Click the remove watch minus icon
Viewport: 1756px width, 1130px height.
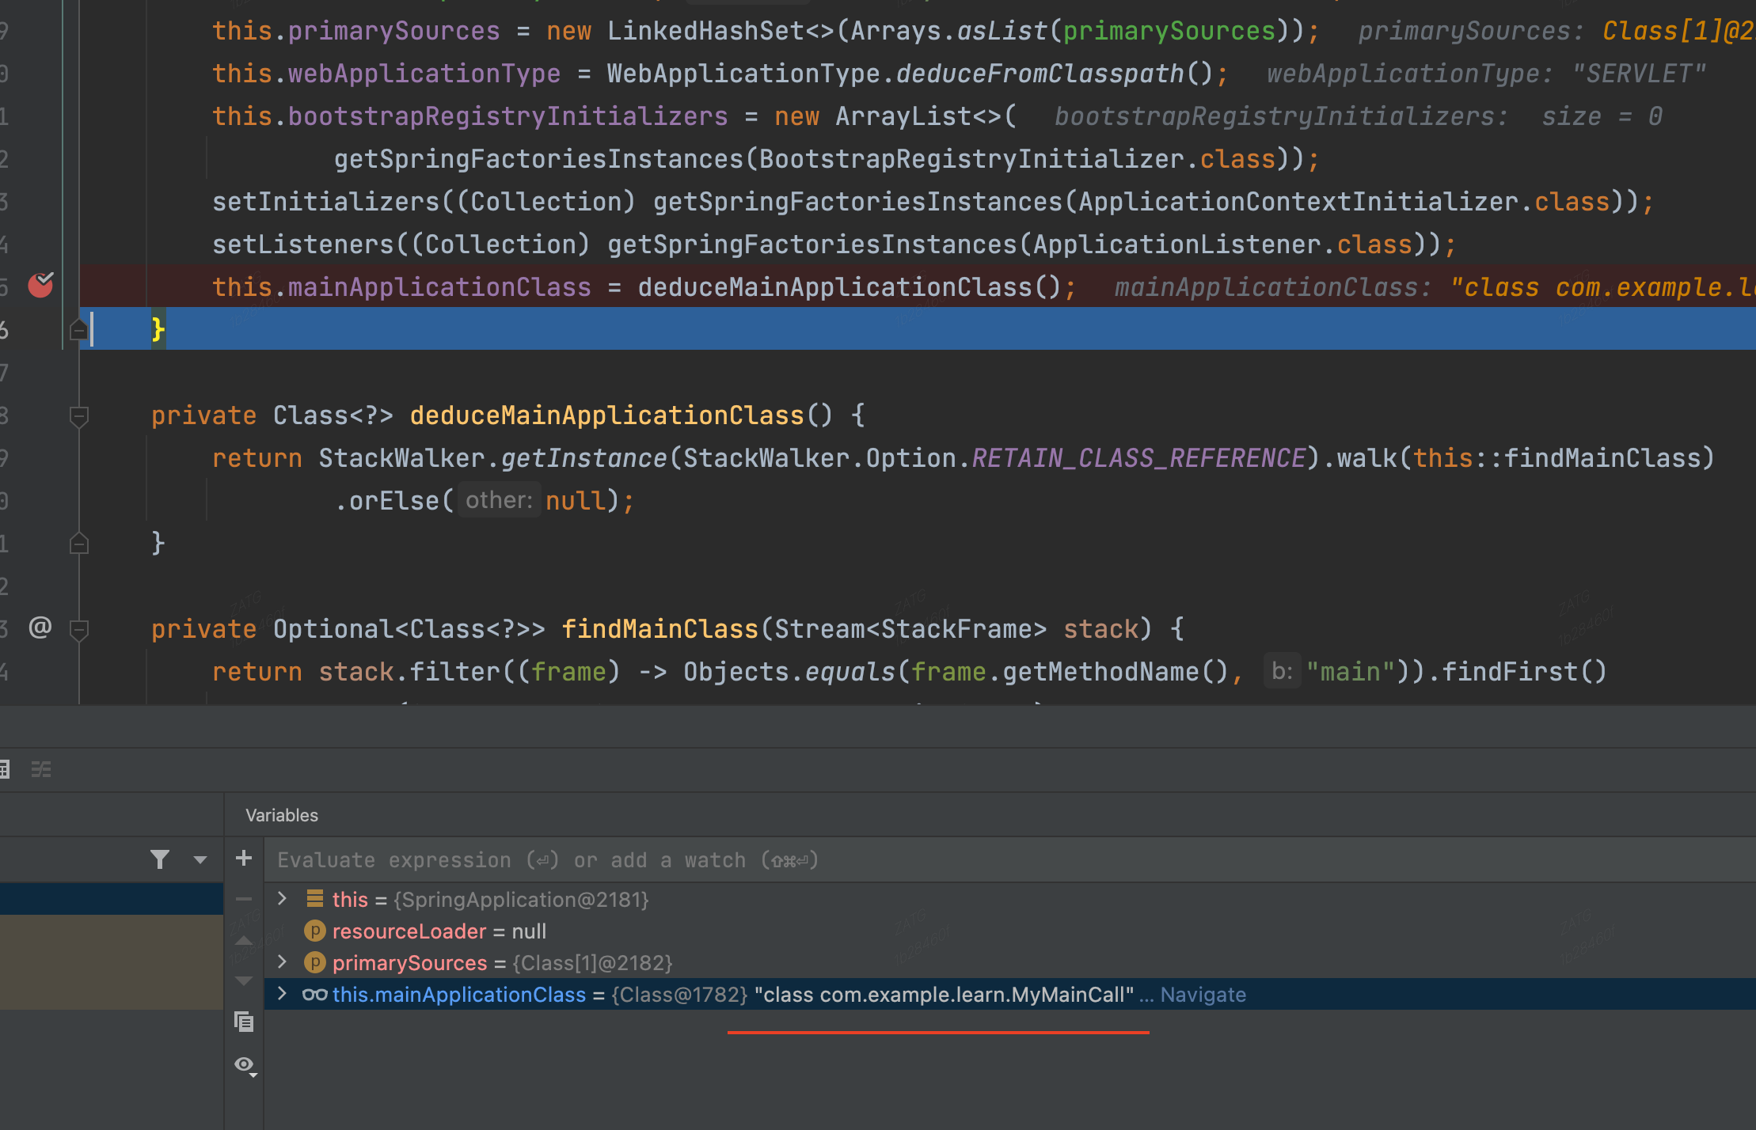tap(244, 900)
